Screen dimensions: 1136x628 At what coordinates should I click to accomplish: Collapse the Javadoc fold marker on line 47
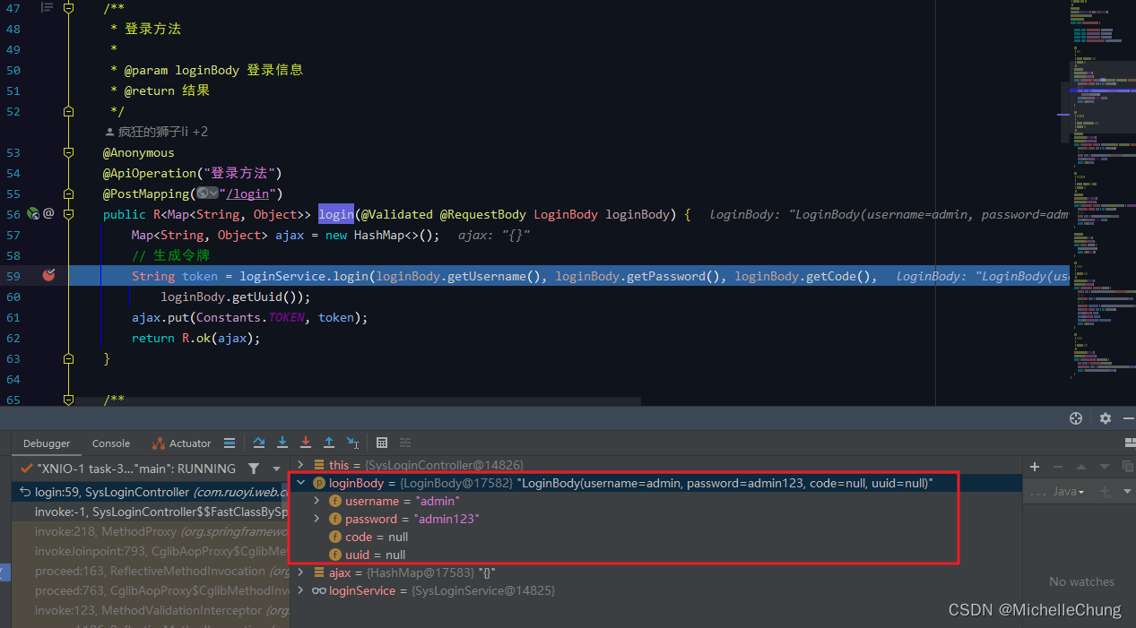(x=69, y=8)
